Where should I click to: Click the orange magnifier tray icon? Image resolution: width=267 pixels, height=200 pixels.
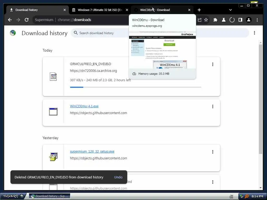coord(247,196)
